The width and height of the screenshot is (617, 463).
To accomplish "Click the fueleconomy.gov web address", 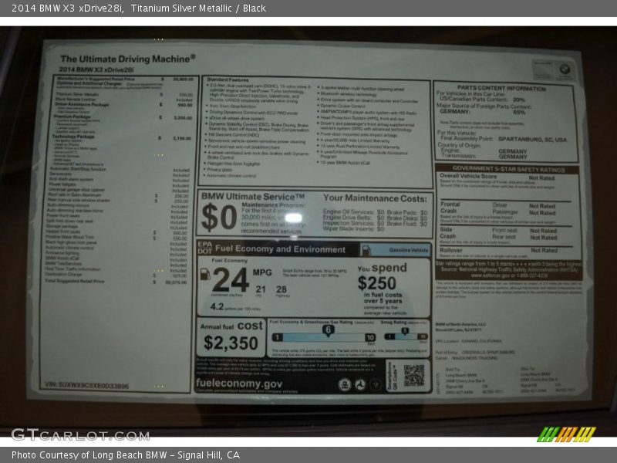I will (239, 384).
